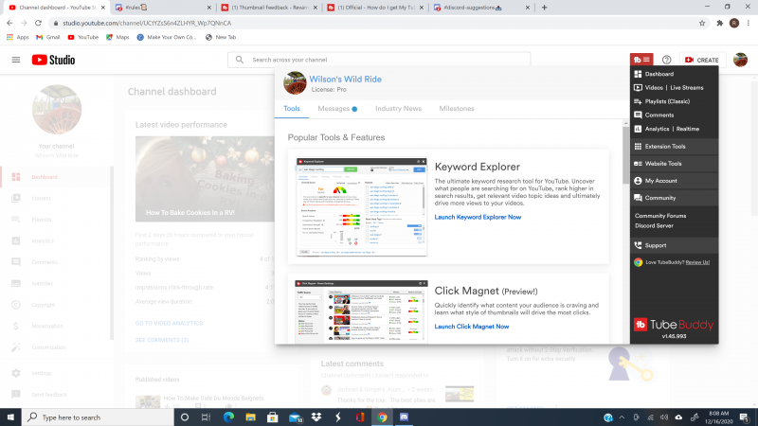758x426 pixels.
Task: Click Launch Keyword Explorer Now link
Action: tap(478, 217)
